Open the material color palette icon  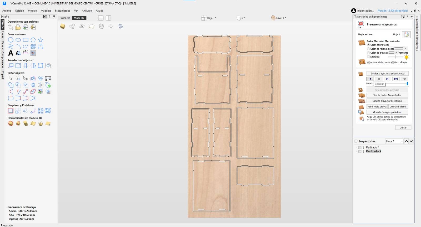[x=406, y=34]
